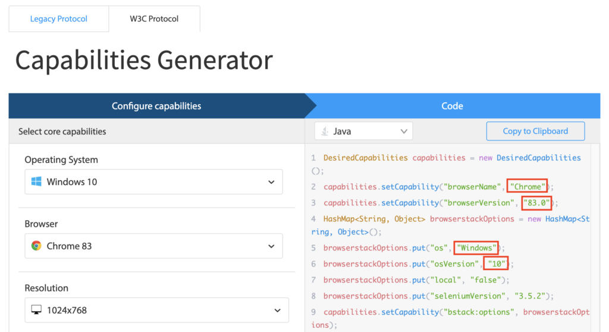Click the "false" local value in code line 7
The height and width of the screenshot is (332, 609).
[x=485, y=280]
